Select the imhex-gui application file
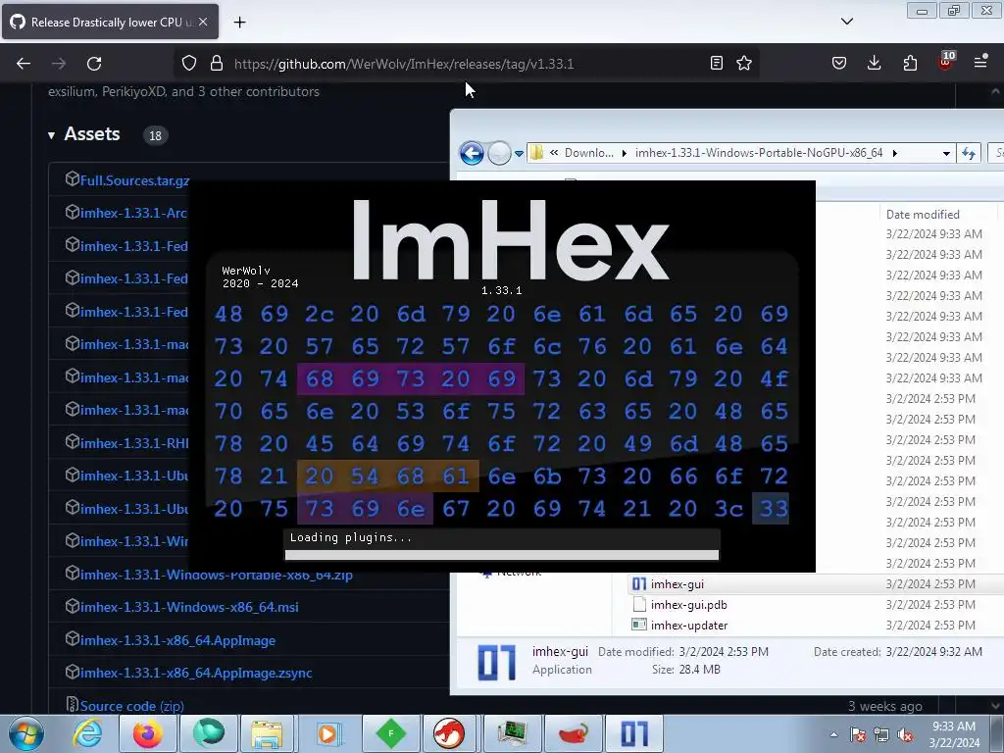1004x753 pixels. coord(677,584)
